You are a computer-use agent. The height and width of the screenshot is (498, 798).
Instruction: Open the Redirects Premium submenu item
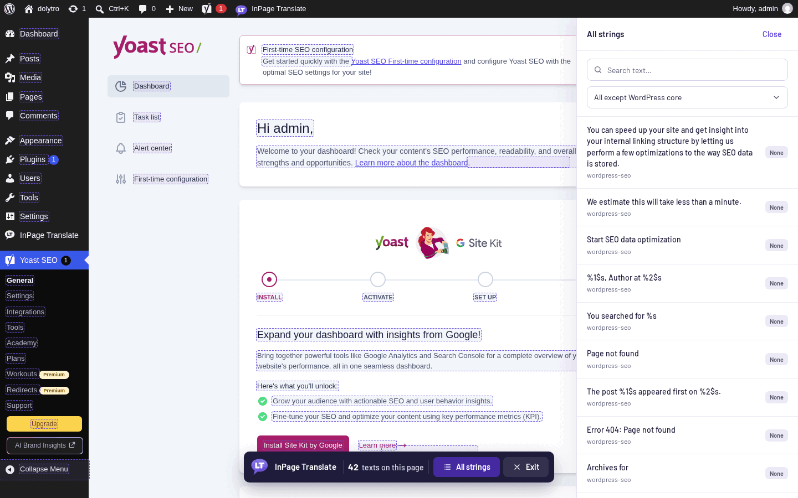37,390
